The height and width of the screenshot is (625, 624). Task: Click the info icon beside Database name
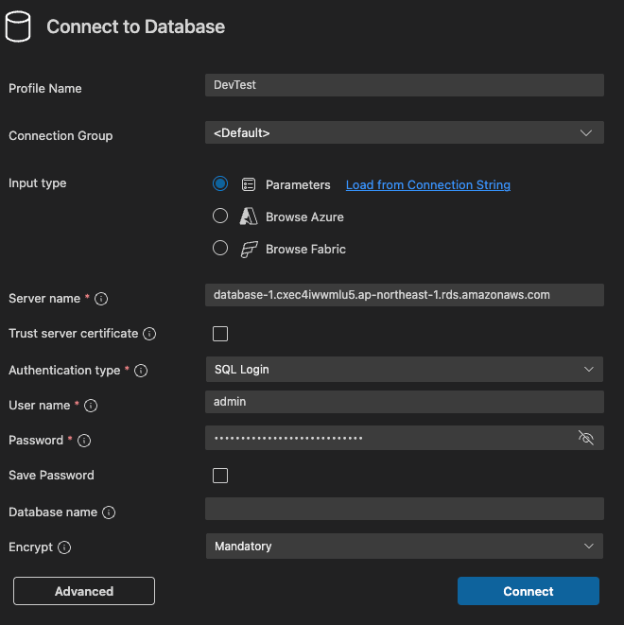point(109,512)
